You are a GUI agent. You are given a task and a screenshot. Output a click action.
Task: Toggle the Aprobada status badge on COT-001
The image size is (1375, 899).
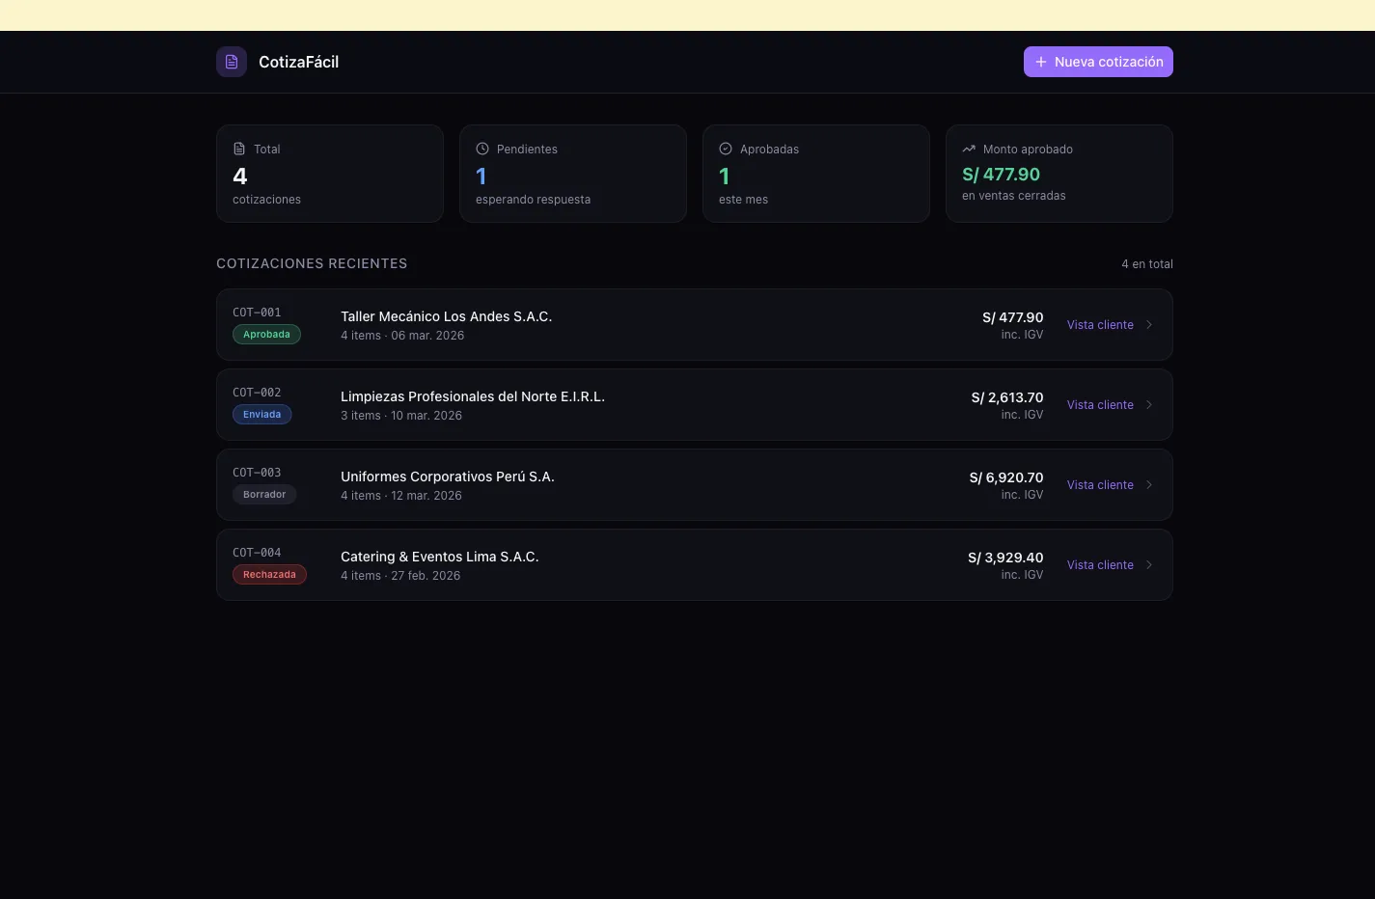click(x=266, y=334)
